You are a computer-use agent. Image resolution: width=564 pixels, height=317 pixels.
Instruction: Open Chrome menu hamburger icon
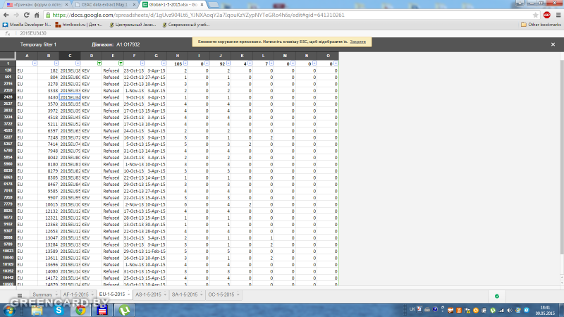coord(557,14)
